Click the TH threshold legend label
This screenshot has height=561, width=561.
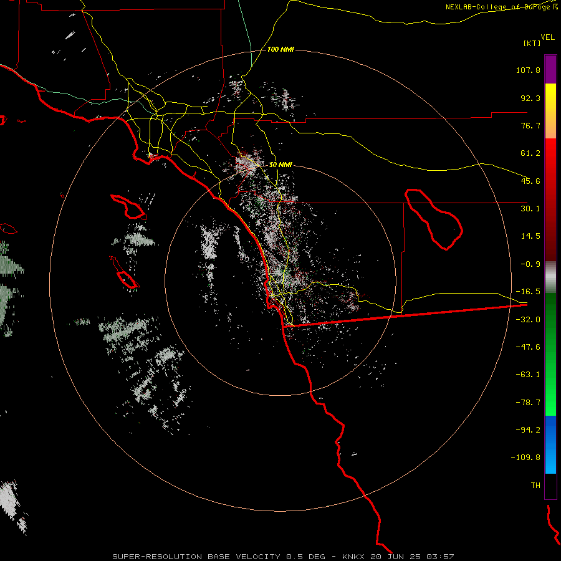(x=535, y=486)
